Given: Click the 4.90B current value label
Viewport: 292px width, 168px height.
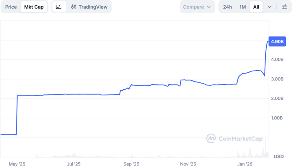Looking at the screenshot, I should pos(277,41).
